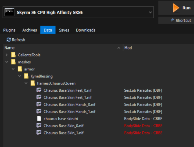Click nif icon for Chaurus Base Skin Feet_1
194x147 pixels.
[x=39, y=97]
